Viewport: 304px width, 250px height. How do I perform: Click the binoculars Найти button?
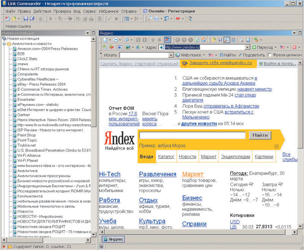tap(227, 55)
